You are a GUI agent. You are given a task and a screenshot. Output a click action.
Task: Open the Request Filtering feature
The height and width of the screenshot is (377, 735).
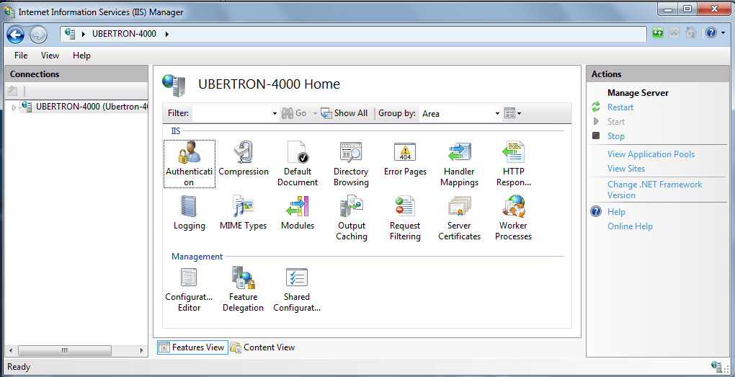pos(405,218)
